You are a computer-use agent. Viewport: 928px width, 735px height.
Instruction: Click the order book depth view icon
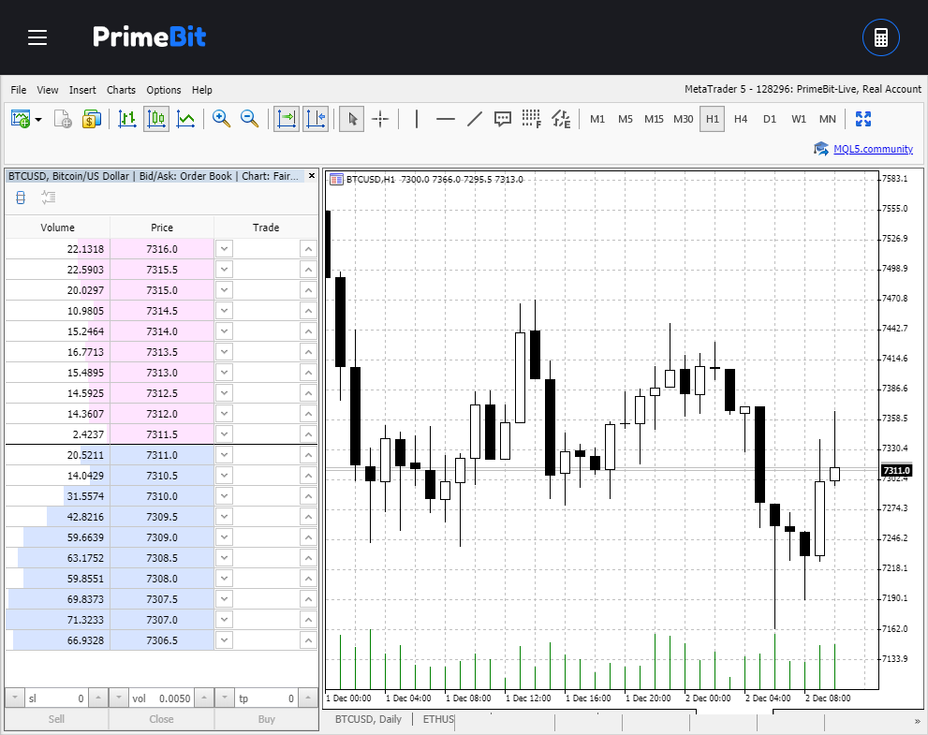coord(21,197)
